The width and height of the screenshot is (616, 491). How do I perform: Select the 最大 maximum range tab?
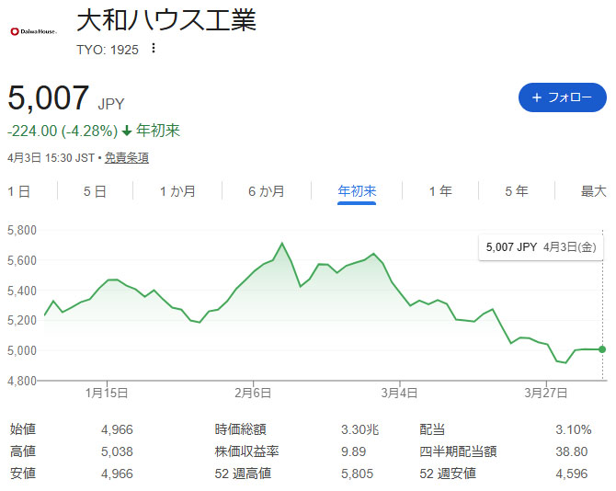point(594,191)
